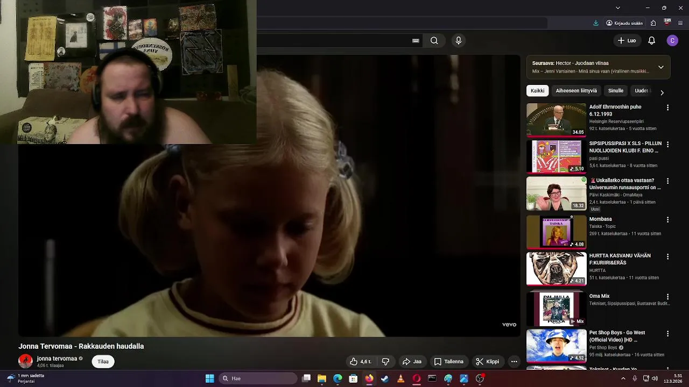Screen dimensions: 689x387
Task: Open the purple C account avatar menu
Action: tap(672, 40)
